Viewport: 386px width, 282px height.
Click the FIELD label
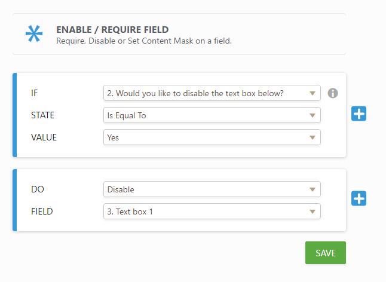[x=42, y=211]
